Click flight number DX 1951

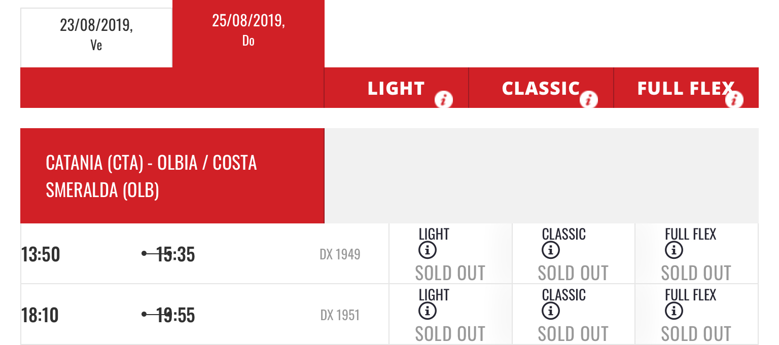340,315
